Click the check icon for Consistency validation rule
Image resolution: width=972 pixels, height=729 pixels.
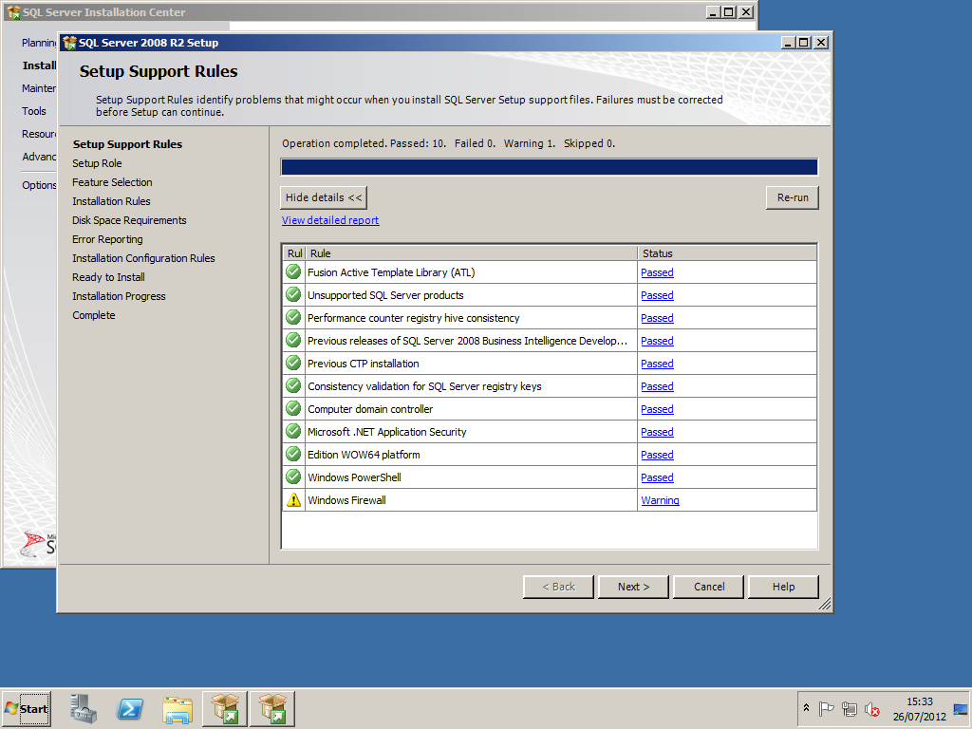click(x=293, y=386)
